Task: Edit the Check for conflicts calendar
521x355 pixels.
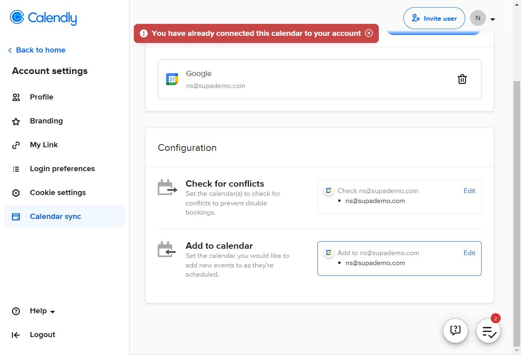Action: (469, 191)
